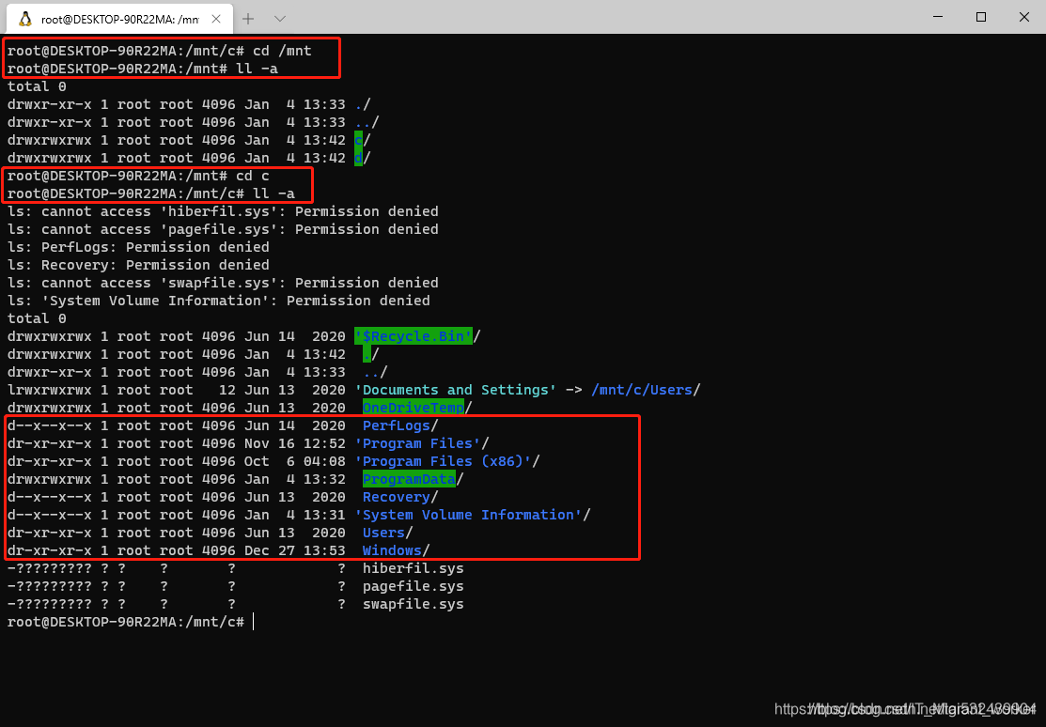Click the PerfLogs/ directory in listing
Image resolution: width=1046 pixels, height=727 pixels.
tap(400, 425)
